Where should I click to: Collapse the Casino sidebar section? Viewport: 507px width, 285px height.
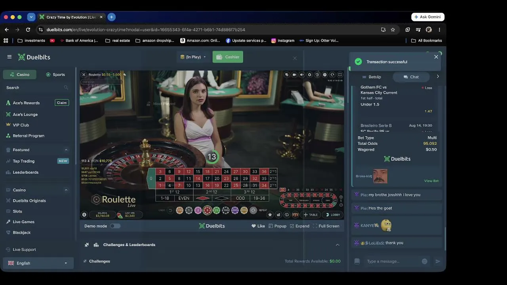(x=66, y=190)
